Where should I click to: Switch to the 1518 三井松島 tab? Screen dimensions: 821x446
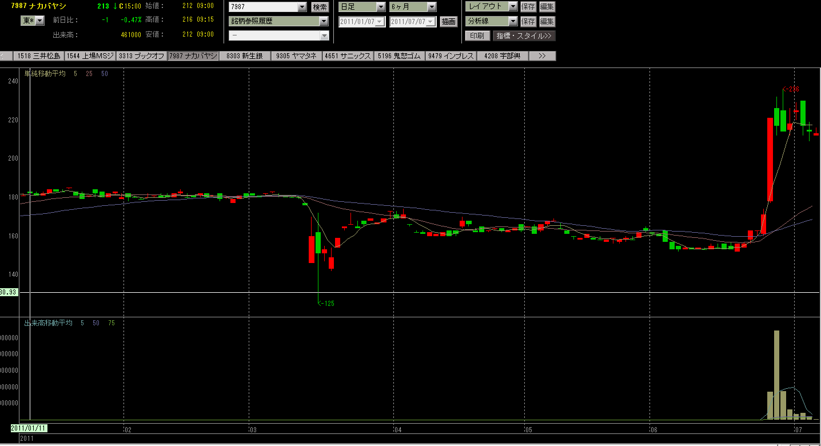(38, 56)
